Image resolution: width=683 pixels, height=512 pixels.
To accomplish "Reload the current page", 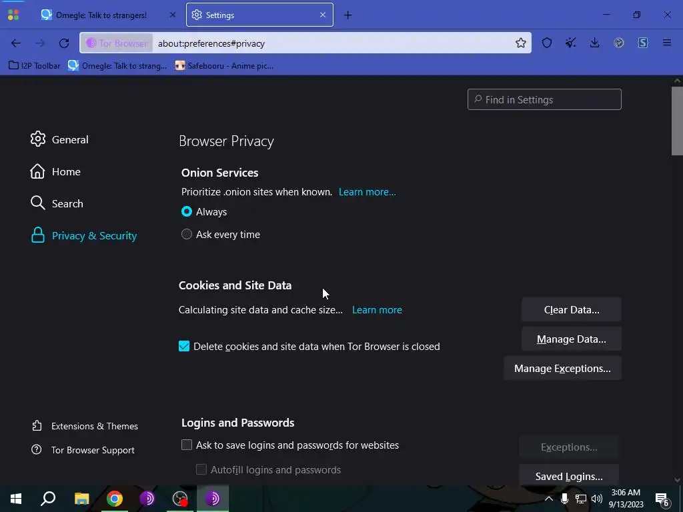I will (x=64, y=43).
